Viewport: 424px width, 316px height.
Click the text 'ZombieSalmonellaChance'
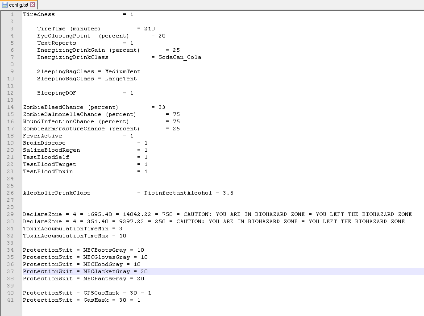tap(62, 114)
